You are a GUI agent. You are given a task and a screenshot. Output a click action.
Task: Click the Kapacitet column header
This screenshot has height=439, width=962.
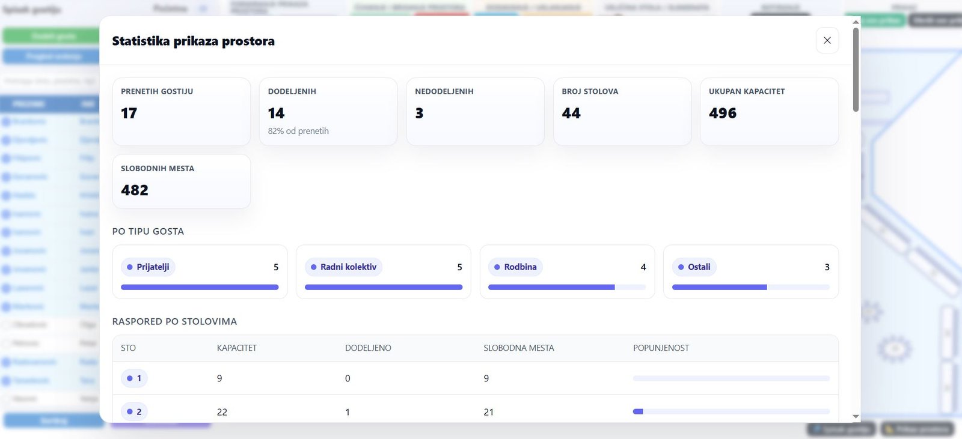click(237, 348)
